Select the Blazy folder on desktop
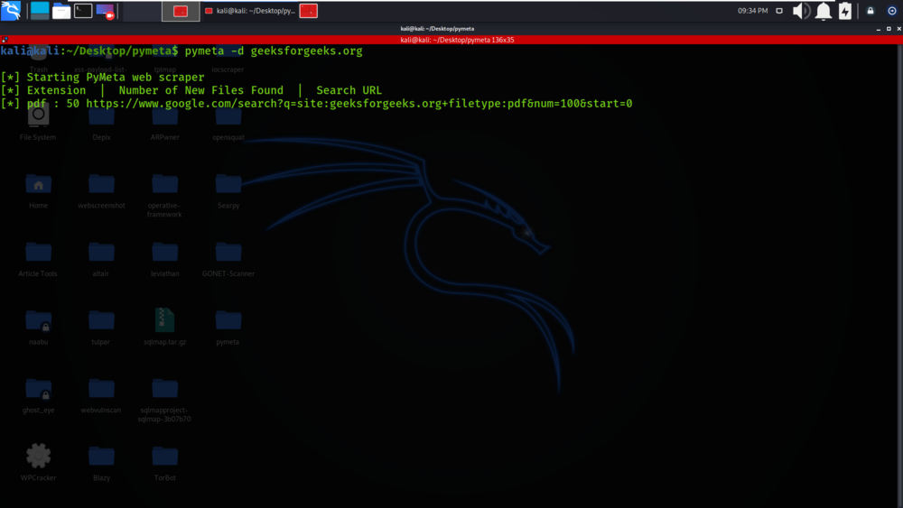 pos(101,463)
